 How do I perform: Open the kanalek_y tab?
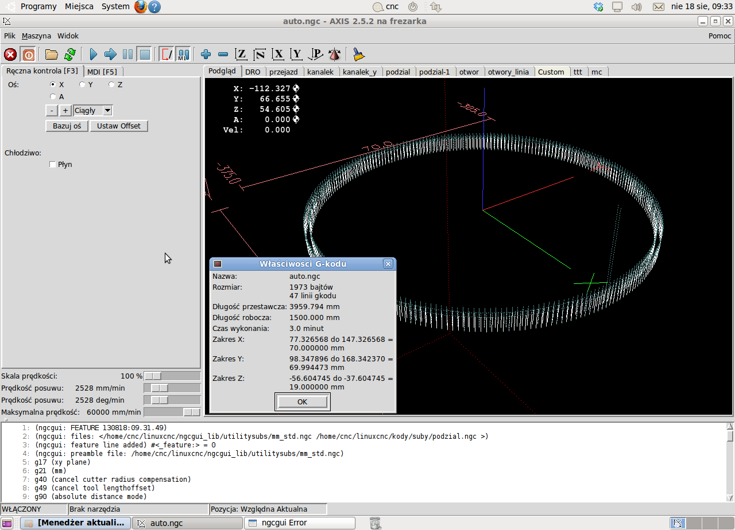tap(359, 72)
